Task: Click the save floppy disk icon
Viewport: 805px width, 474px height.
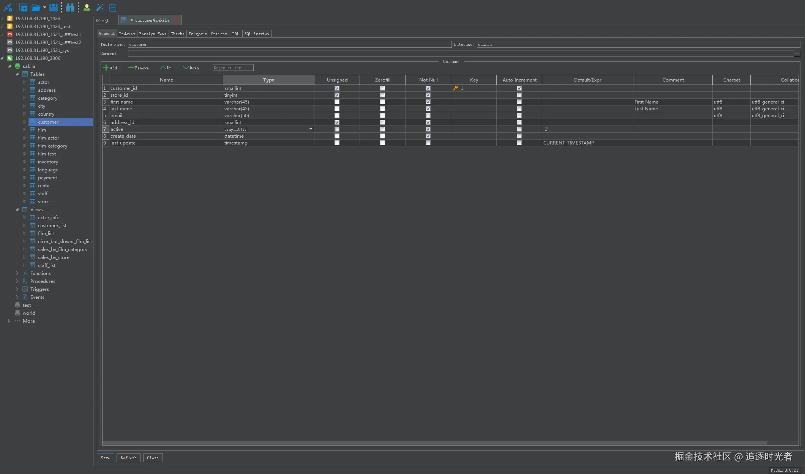Action: [x=54, y=7]
